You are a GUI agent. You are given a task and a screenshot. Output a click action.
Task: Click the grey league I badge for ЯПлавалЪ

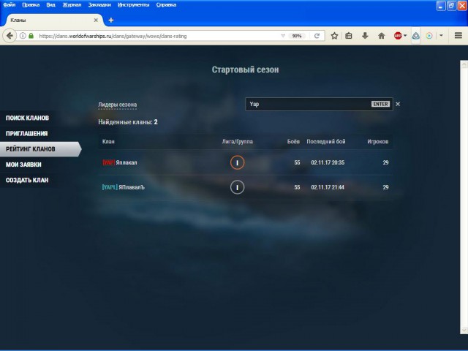[x=237, y=187]
